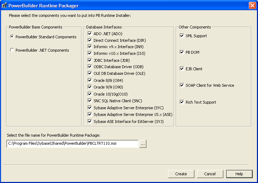Toggle ODBC Database Driver (ODB) checkbox
Screen dimensions: 258x183
(x=90, y=67)
